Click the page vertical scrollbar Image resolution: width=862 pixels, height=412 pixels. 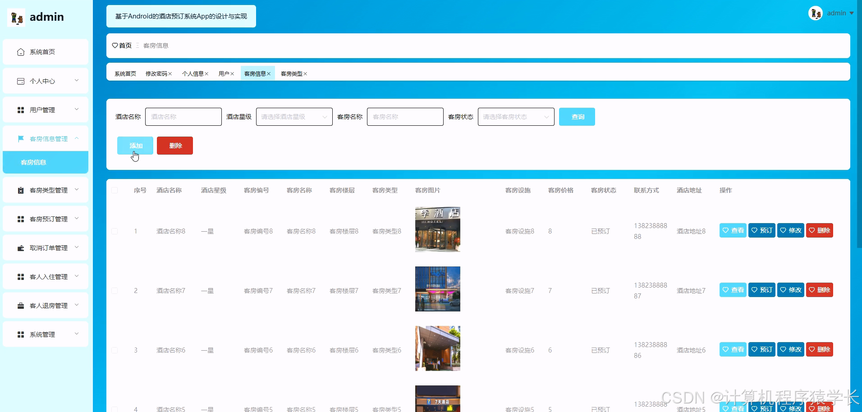pos(859,124)
